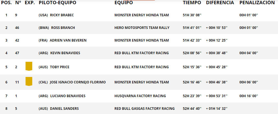This screenshot has height=114, width=278.
Task: Select rider Ross Branch's name
Action: [x=63, y=28]
